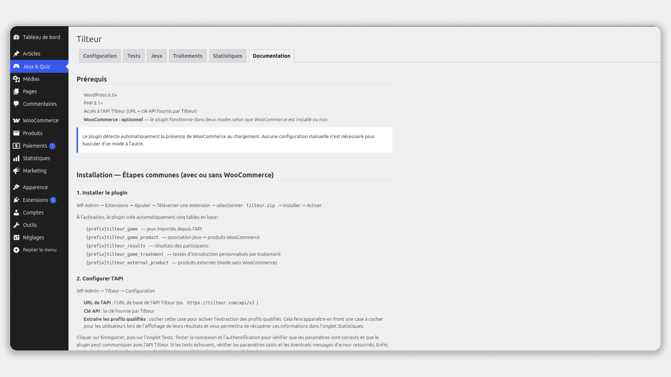Viewport: 671px width, 377px height.
Task: Click 'Extraire les profils qualifiés' bold label
Action: 115,319
